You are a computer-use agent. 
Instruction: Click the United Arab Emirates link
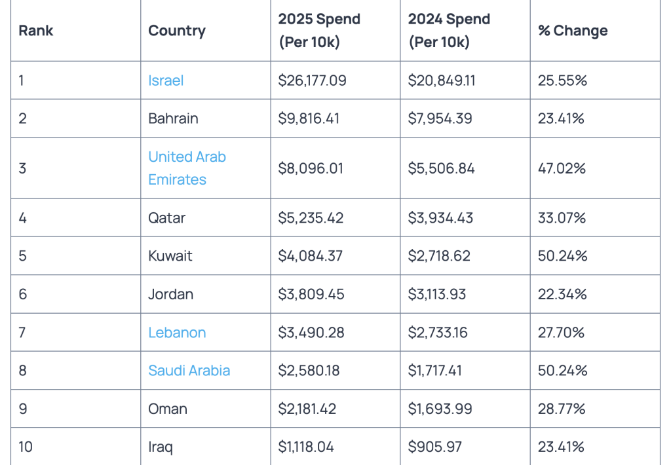187,168
